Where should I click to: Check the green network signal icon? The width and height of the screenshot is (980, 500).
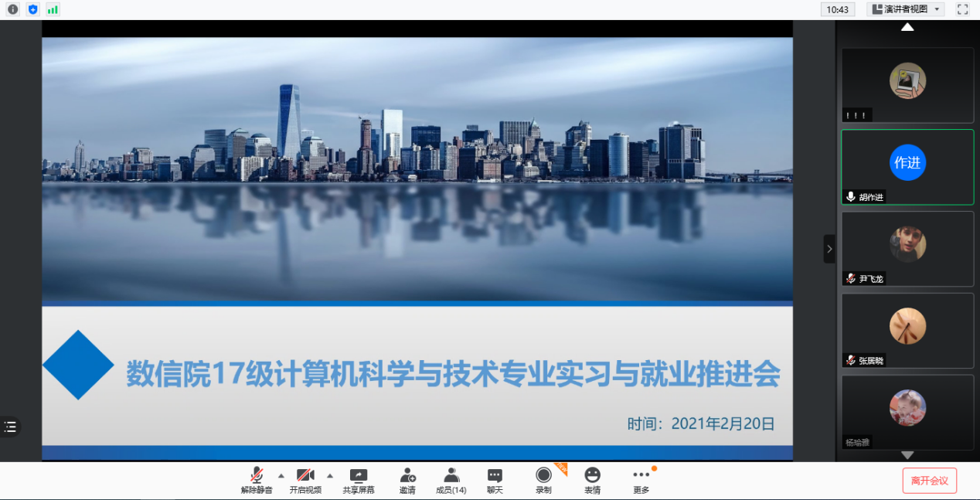pos(53,9)
